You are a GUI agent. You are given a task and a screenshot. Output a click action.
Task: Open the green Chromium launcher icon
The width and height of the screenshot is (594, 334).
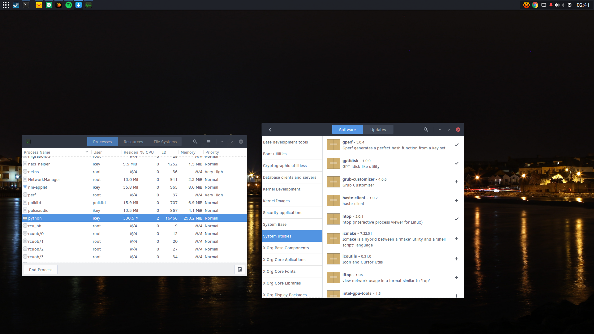click(x=49, y=5)
